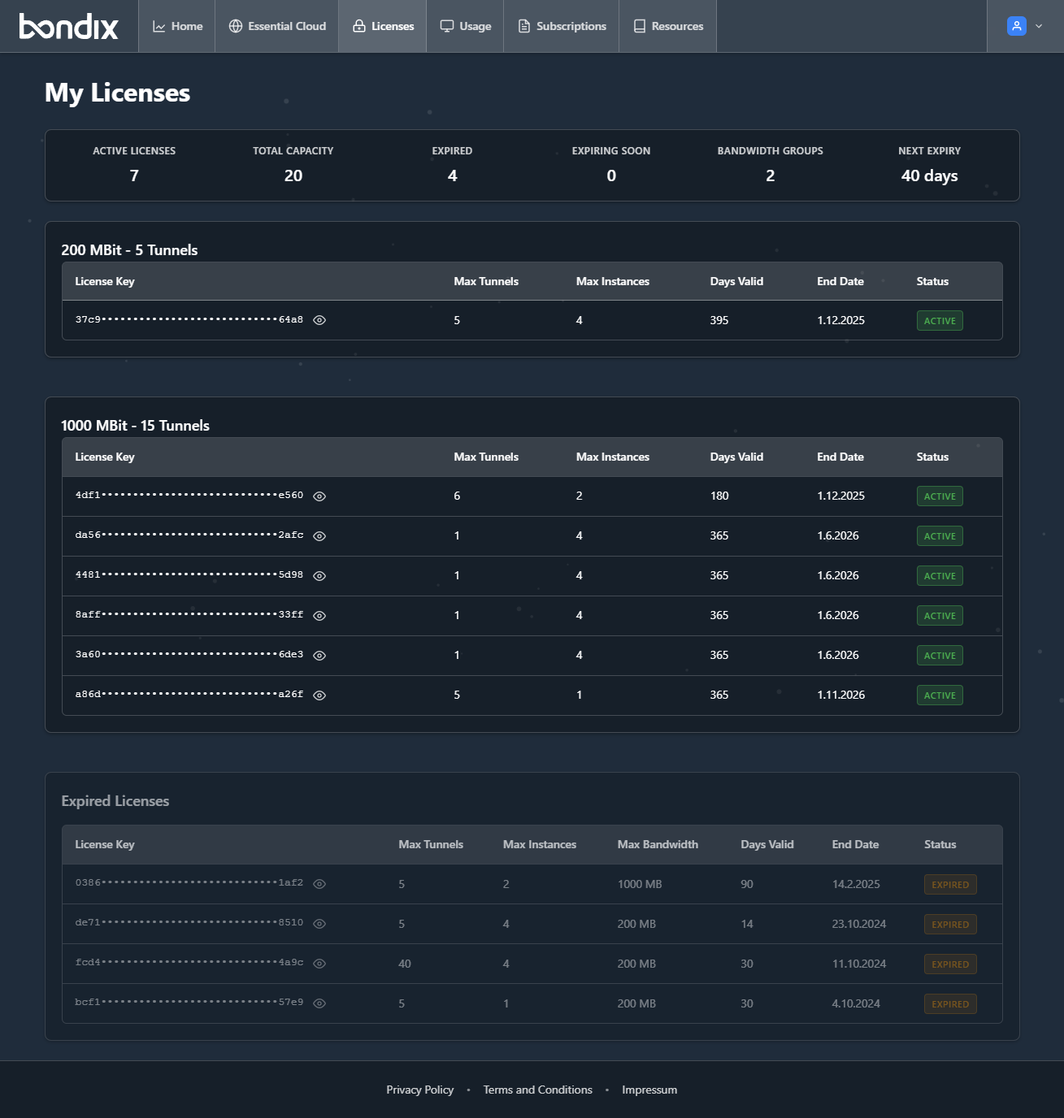Toggle visibility of key da56…2afc
The image size is (1064, 1118).
pos(319,536)
